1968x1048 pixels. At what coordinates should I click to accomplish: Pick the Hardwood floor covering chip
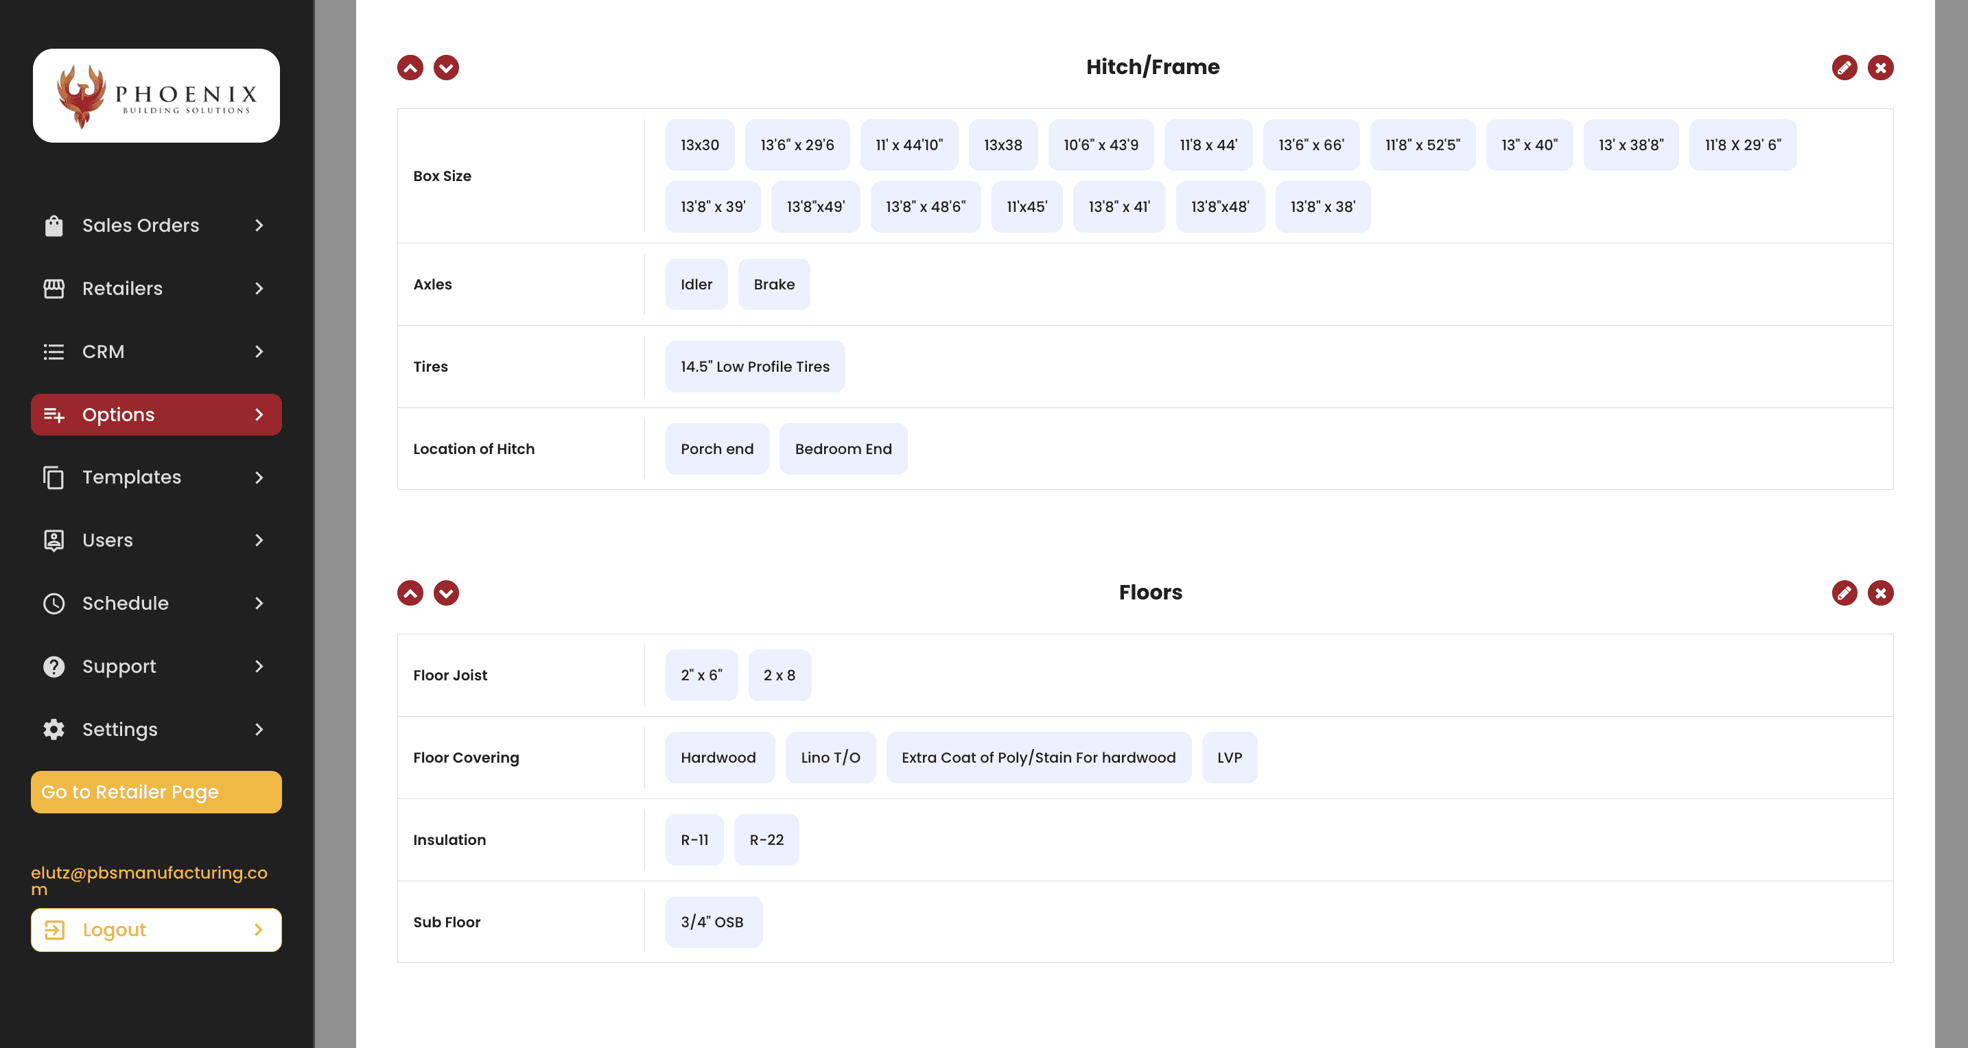tap(718, 757)
